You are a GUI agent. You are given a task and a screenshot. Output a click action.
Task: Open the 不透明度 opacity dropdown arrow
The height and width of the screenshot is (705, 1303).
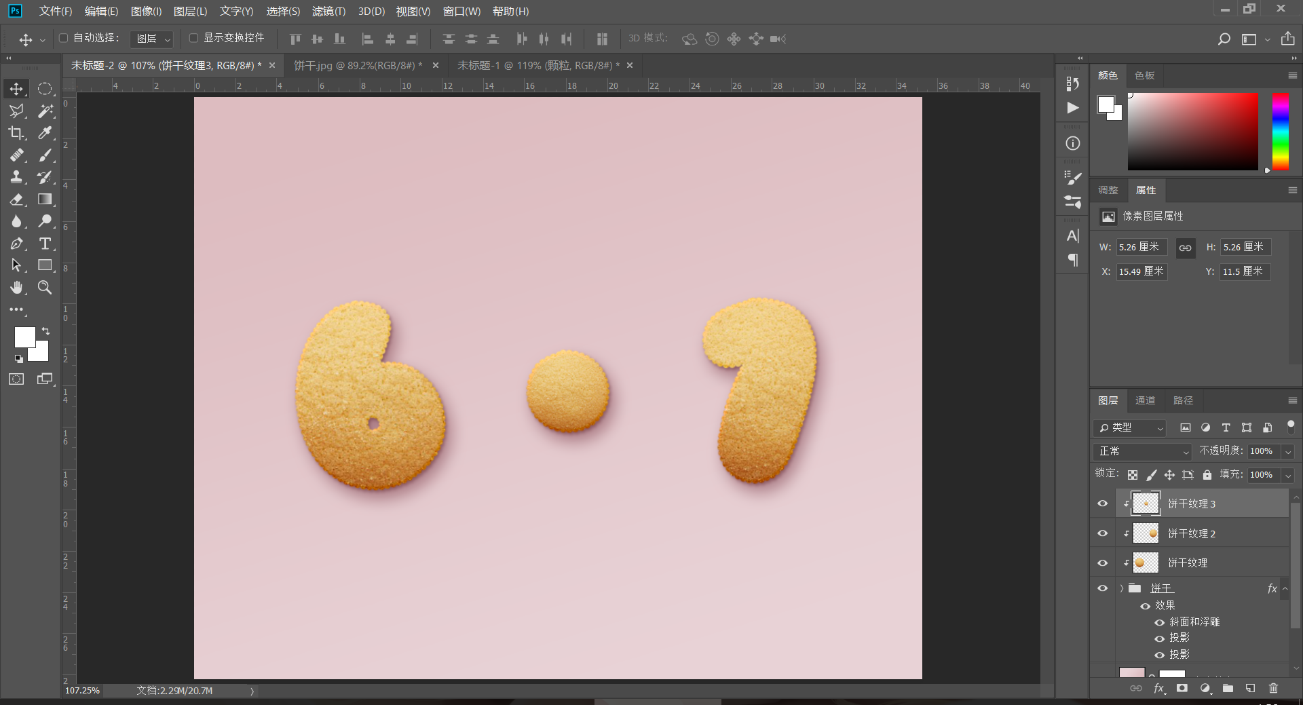click(x=1288, y=451)
